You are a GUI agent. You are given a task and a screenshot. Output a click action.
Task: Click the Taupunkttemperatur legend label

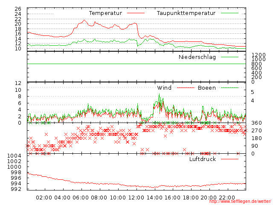[x=186, y=13]
